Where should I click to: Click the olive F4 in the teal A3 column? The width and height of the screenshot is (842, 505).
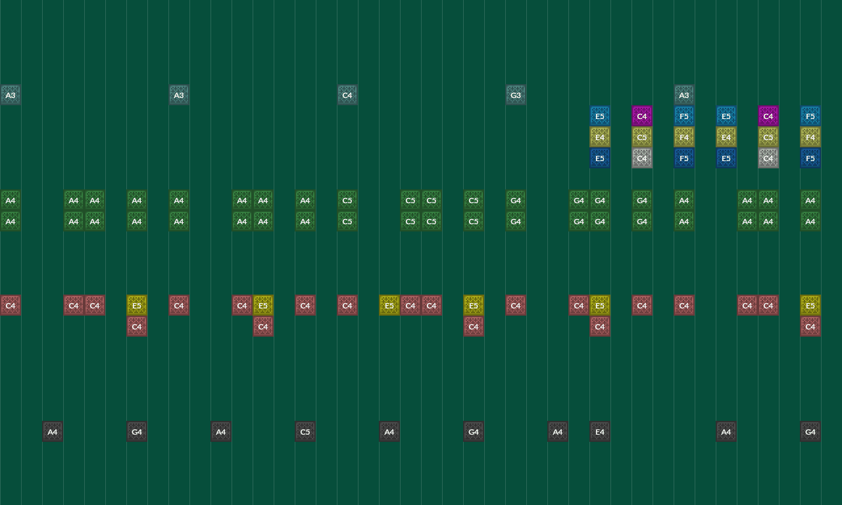click(684, 137)
